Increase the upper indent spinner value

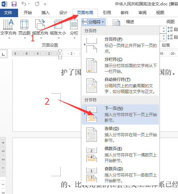pos(164,28)
